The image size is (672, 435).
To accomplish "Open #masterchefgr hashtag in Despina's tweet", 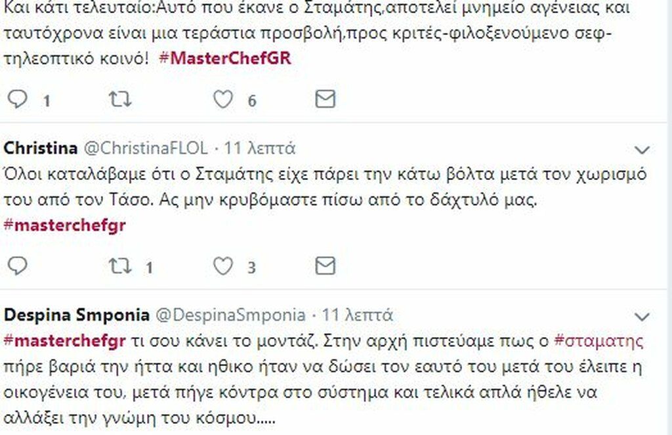I will pos(65,341).
